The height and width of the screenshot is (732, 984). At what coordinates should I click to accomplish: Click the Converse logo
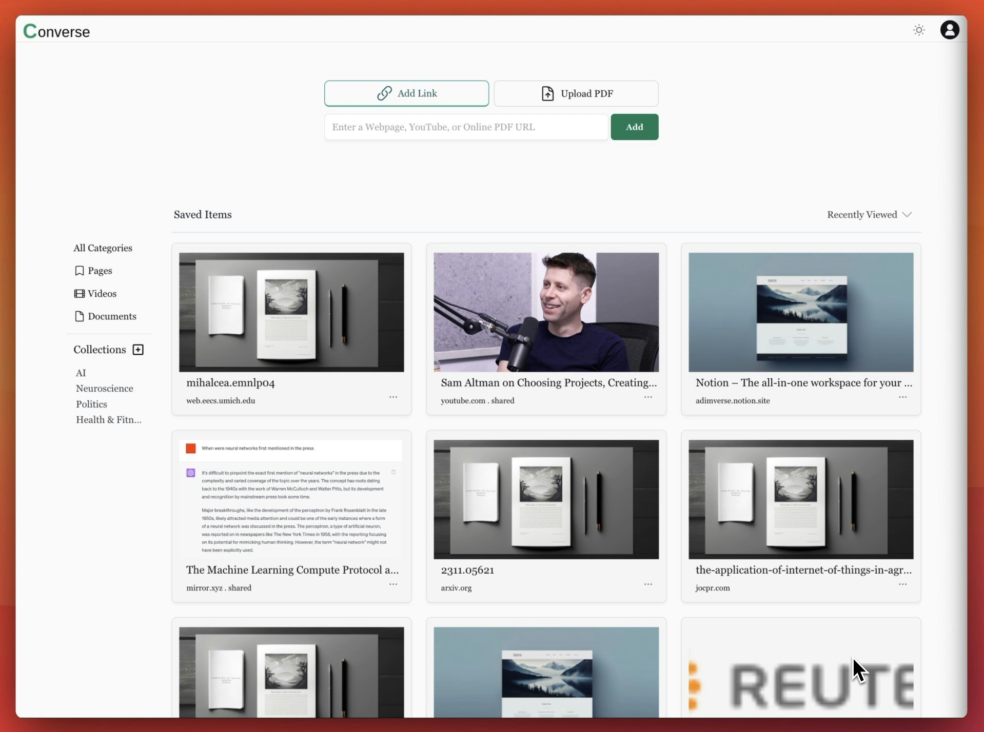click(56, 31)
